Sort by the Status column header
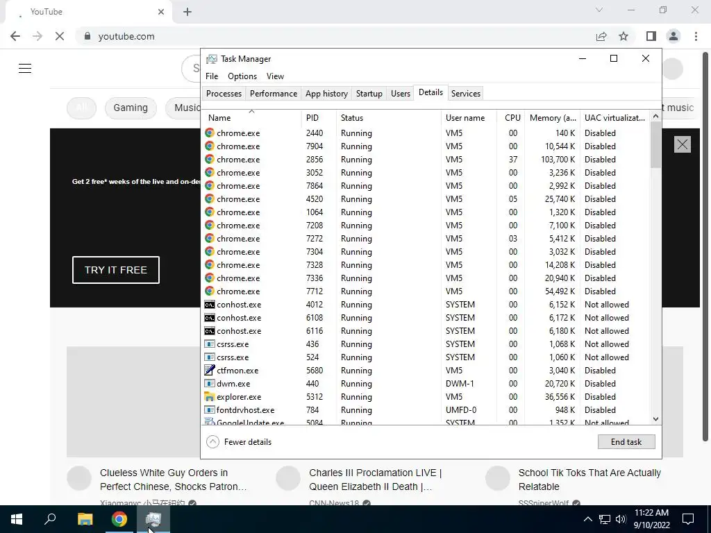The height and width of the screenshot is (533, 711). (389, 118)
